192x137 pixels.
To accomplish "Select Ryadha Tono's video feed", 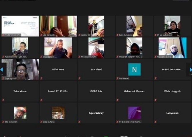I will point(20,48).
